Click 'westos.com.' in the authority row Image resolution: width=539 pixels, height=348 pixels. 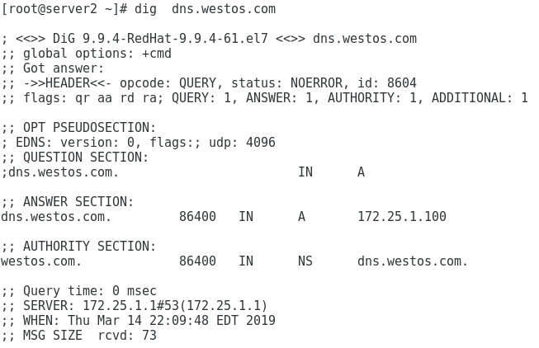pyautogui.click(x=41, y=261)
